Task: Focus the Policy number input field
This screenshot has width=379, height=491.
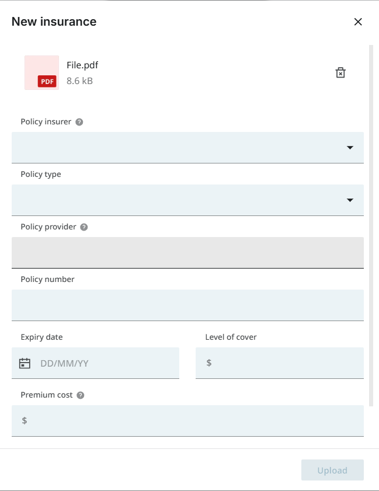Action: pyautogui.click(x=187, y=305)
